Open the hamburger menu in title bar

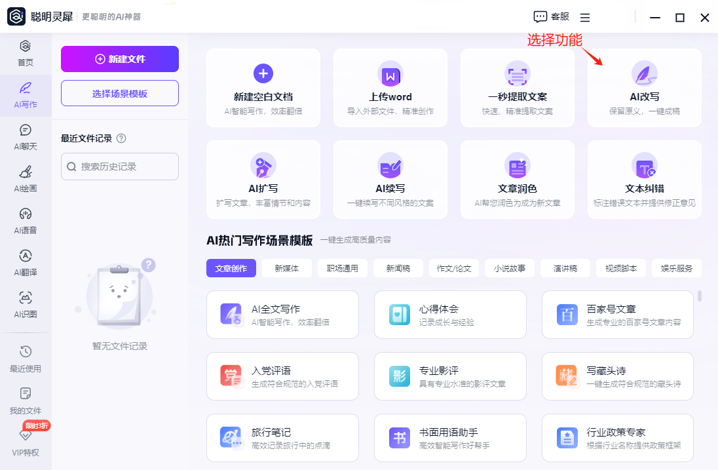click(x=585, y=18)
